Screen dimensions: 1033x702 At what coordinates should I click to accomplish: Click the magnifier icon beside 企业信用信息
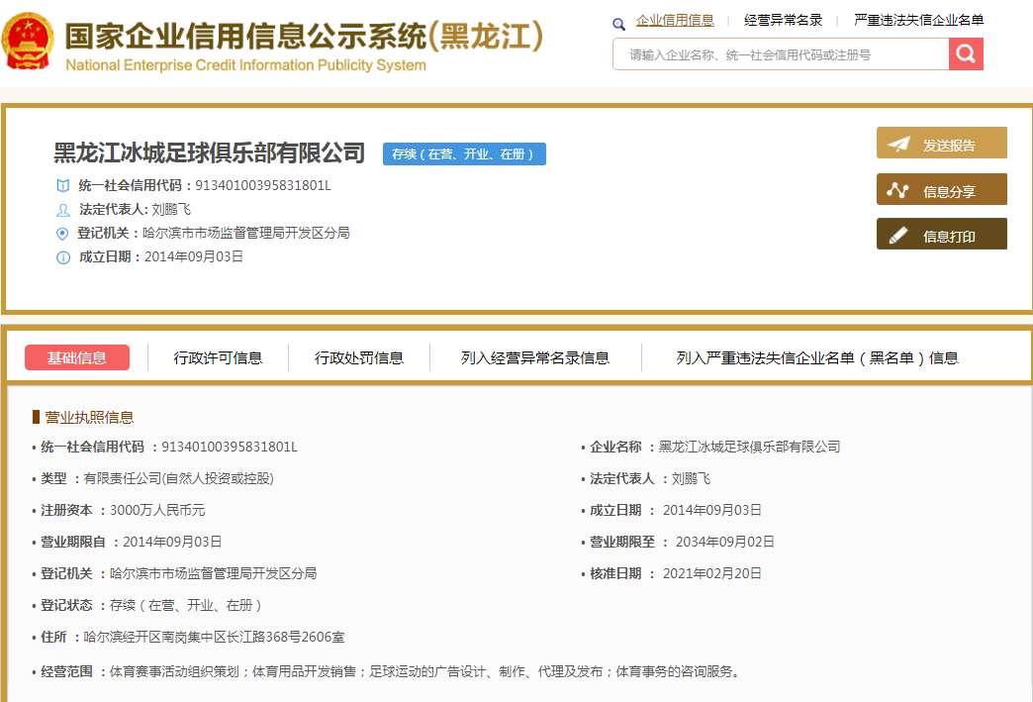pyautogui.click(x=618, y=25)
